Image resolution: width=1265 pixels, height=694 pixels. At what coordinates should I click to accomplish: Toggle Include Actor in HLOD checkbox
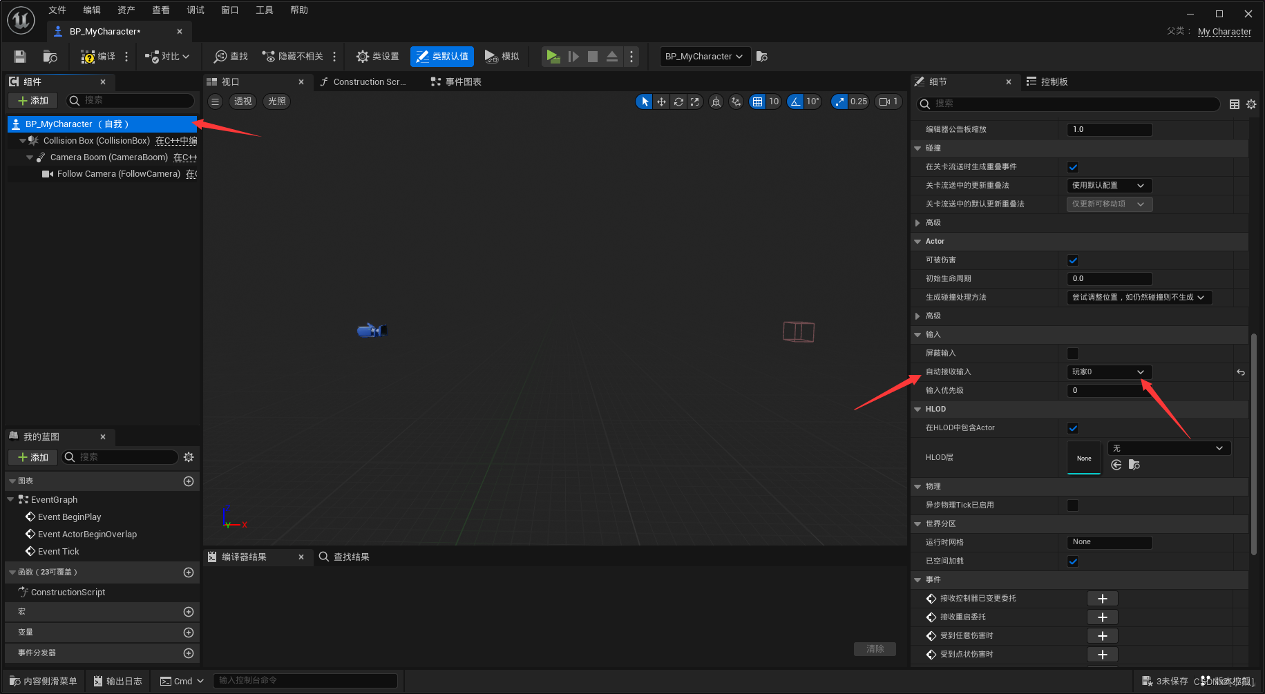(1073, 428)
